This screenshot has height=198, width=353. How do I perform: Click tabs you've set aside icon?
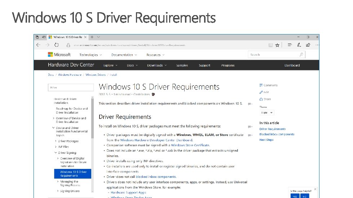[x=37, y=37]
